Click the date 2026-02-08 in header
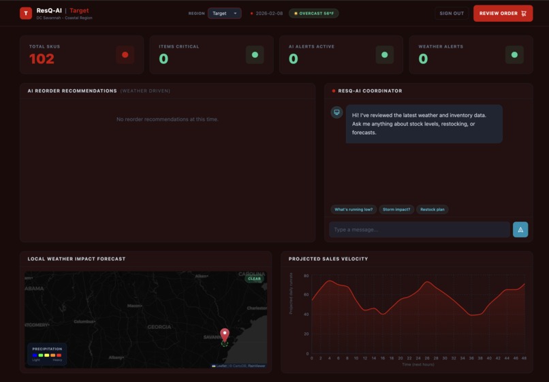This screenshot has height=382, width=549. [x=269, y=14]
